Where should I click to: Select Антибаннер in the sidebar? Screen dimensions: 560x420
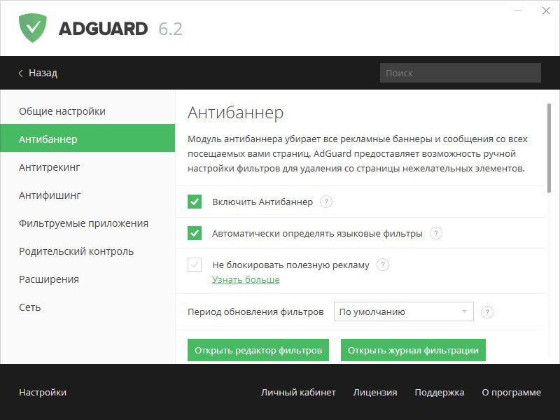click(x=87, y=138)
